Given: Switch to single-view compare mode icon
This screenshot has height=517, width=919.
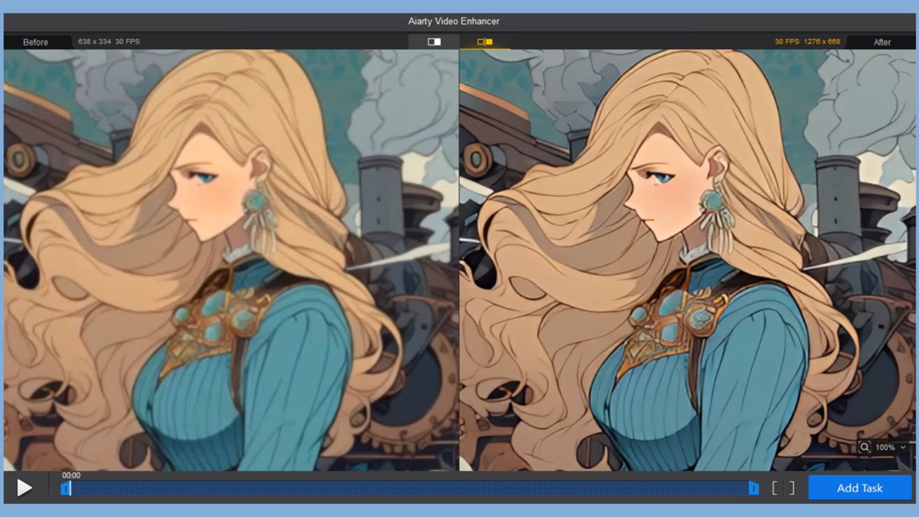Looking at the screenshot, I should [x=434, y=42].
